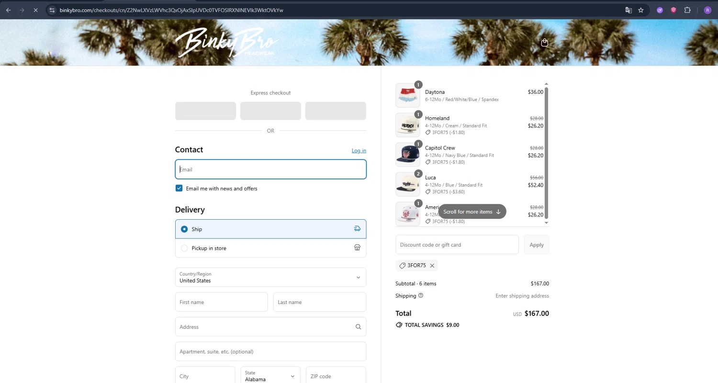Click the Subtotal 6 items text

click(x=416, y=283)
